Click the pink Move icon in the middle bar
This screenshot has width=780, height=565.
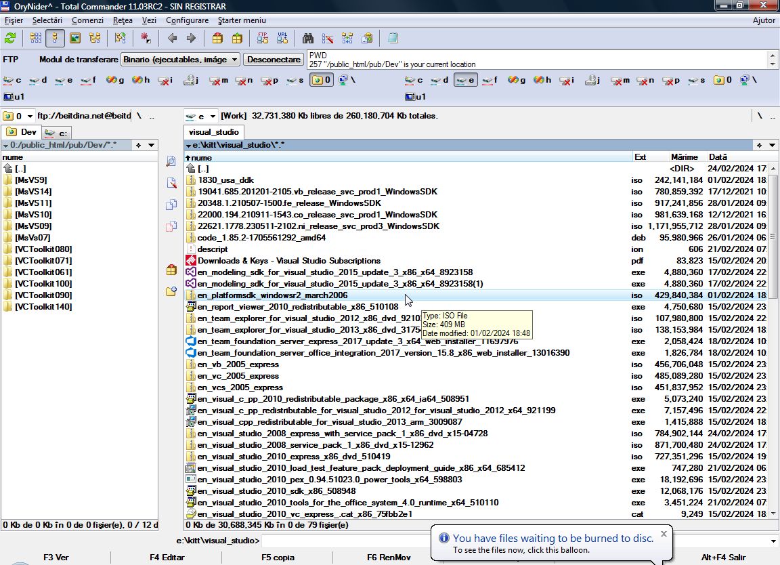click(171, 226)
